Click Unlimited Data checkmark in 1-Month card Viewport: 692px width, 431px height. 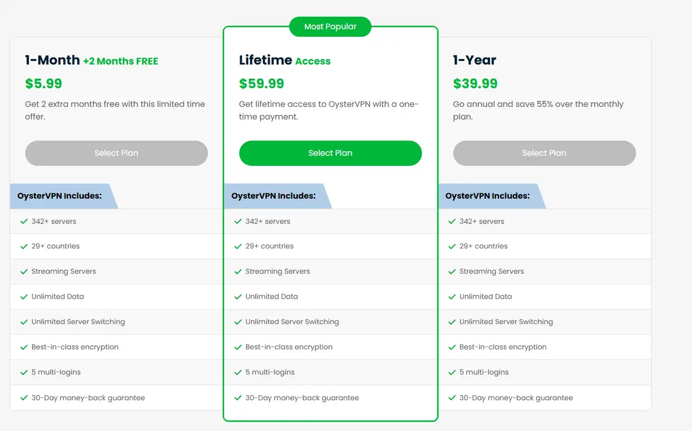pos(24,297)
